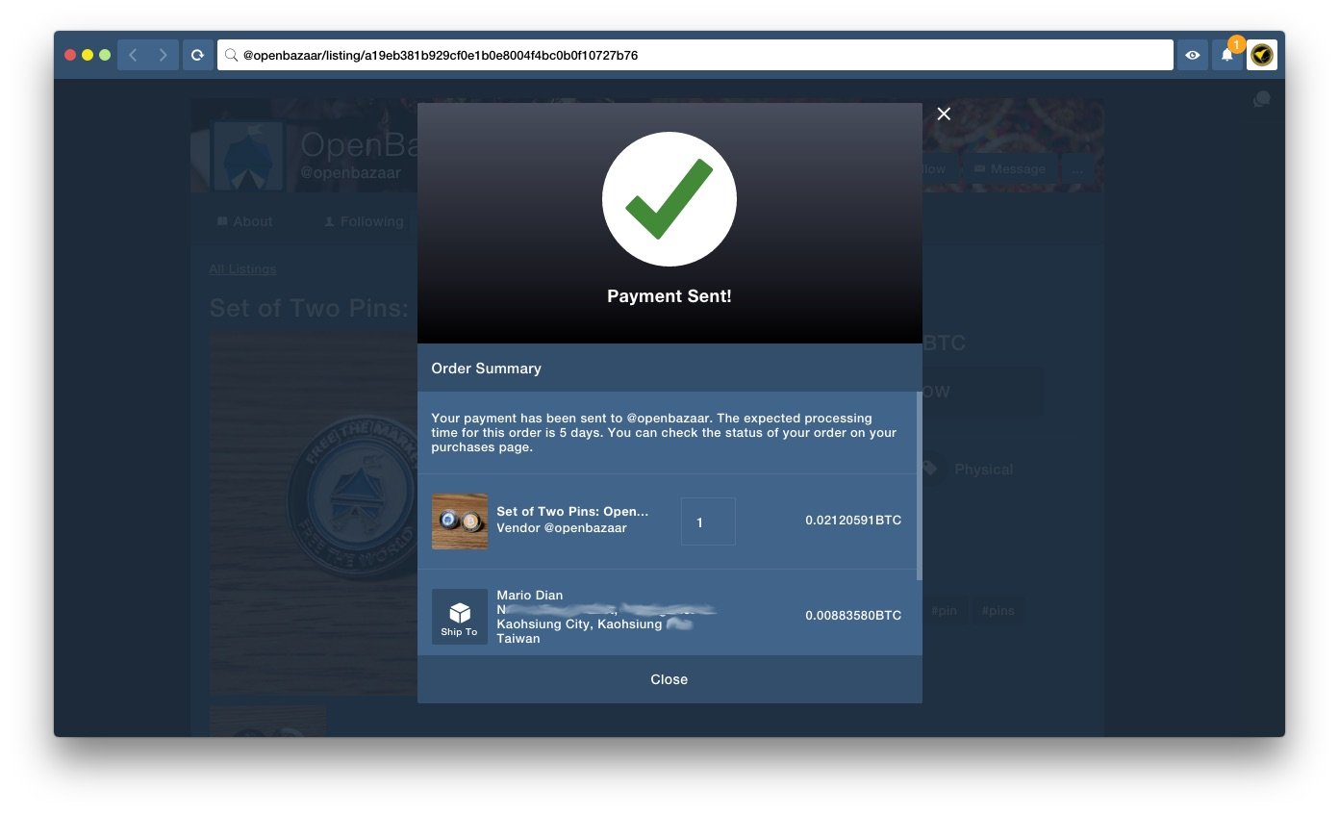Dismiss the modal with the X icon
This screenshot has width=1339, height=814.
[944, 114]
